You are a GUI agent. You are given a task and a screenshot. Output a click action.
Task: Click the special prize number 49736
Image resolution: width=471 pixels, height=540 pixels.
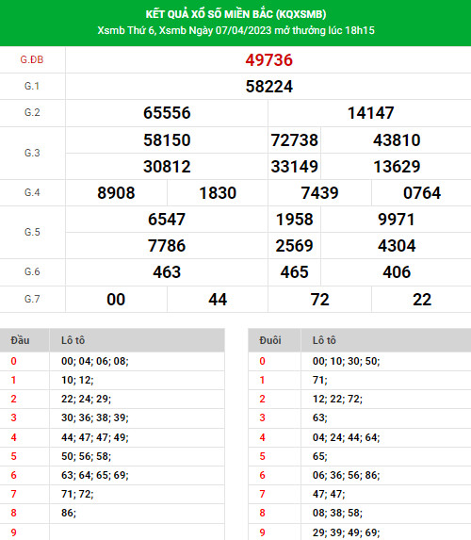pyautogui.click(x=268, y=60)
